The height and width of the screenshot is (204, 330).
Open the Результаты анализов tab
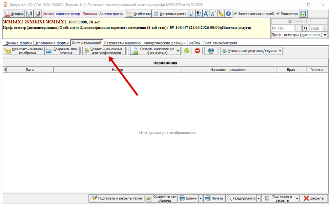pyautogui.click(x=122, y=43)
